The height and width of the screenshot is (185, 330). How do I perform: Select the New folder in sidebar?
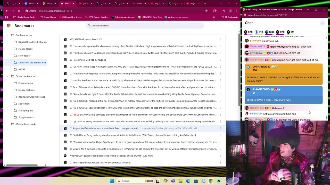pyautogui.click(x=22, y=56)
